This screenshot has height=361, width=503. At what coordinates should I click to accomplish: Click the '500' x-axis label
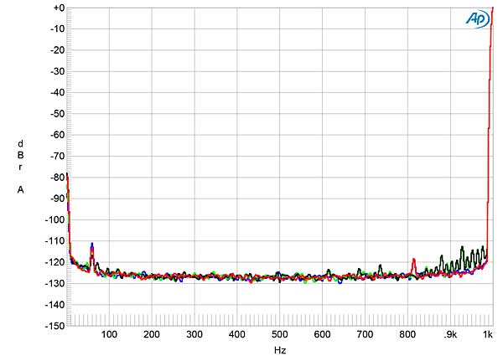coord(280,334)
